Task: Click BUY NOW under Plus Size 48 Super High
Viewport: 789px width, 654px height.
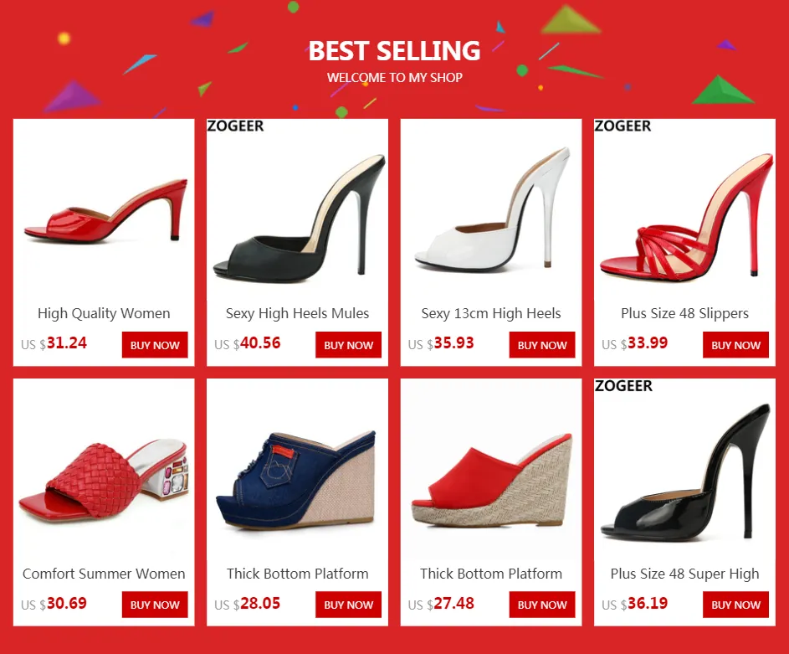Action: coord(735,605)
